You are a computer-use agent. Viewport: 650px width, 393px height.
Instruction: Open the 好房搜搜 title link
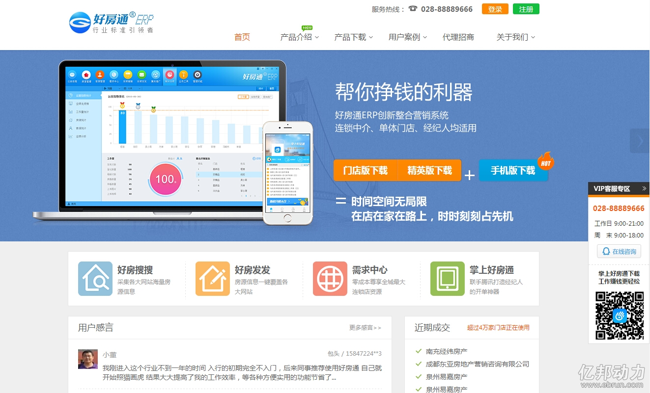(x=135, y=270)
